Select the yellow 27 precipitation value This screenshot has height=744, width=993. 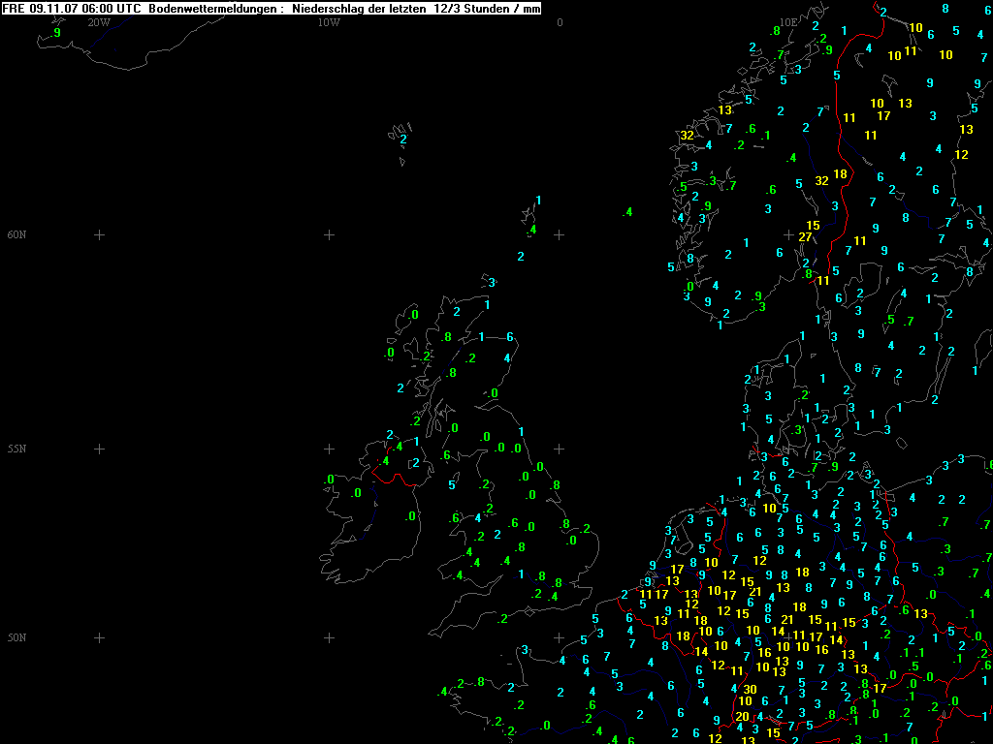click(x=805, y=236)
